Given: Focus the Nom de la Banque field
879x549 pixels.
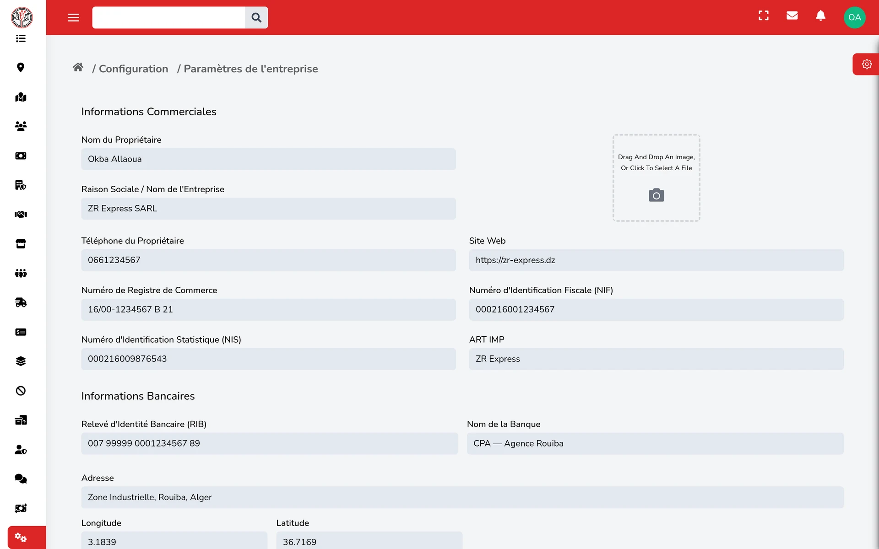Looking at the screenshot, I should pyautogui.click(x=655, y=444).
